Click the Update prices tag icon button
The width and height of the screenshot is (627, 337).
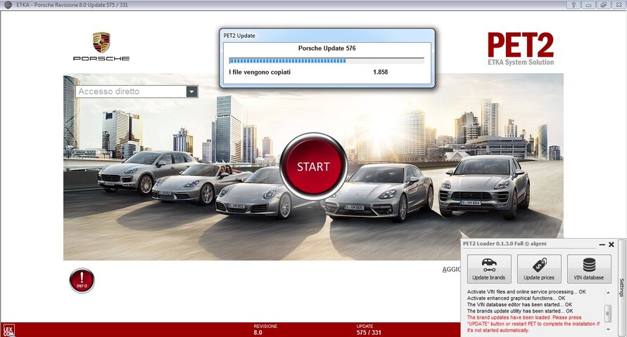(x=539, y=269)
